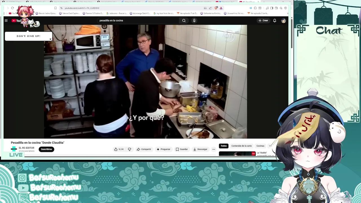Viewport: 361px width, 203px height.
Task: Open the Naruto Latino Episo... bookmark
Action: [x=46, y=13]
